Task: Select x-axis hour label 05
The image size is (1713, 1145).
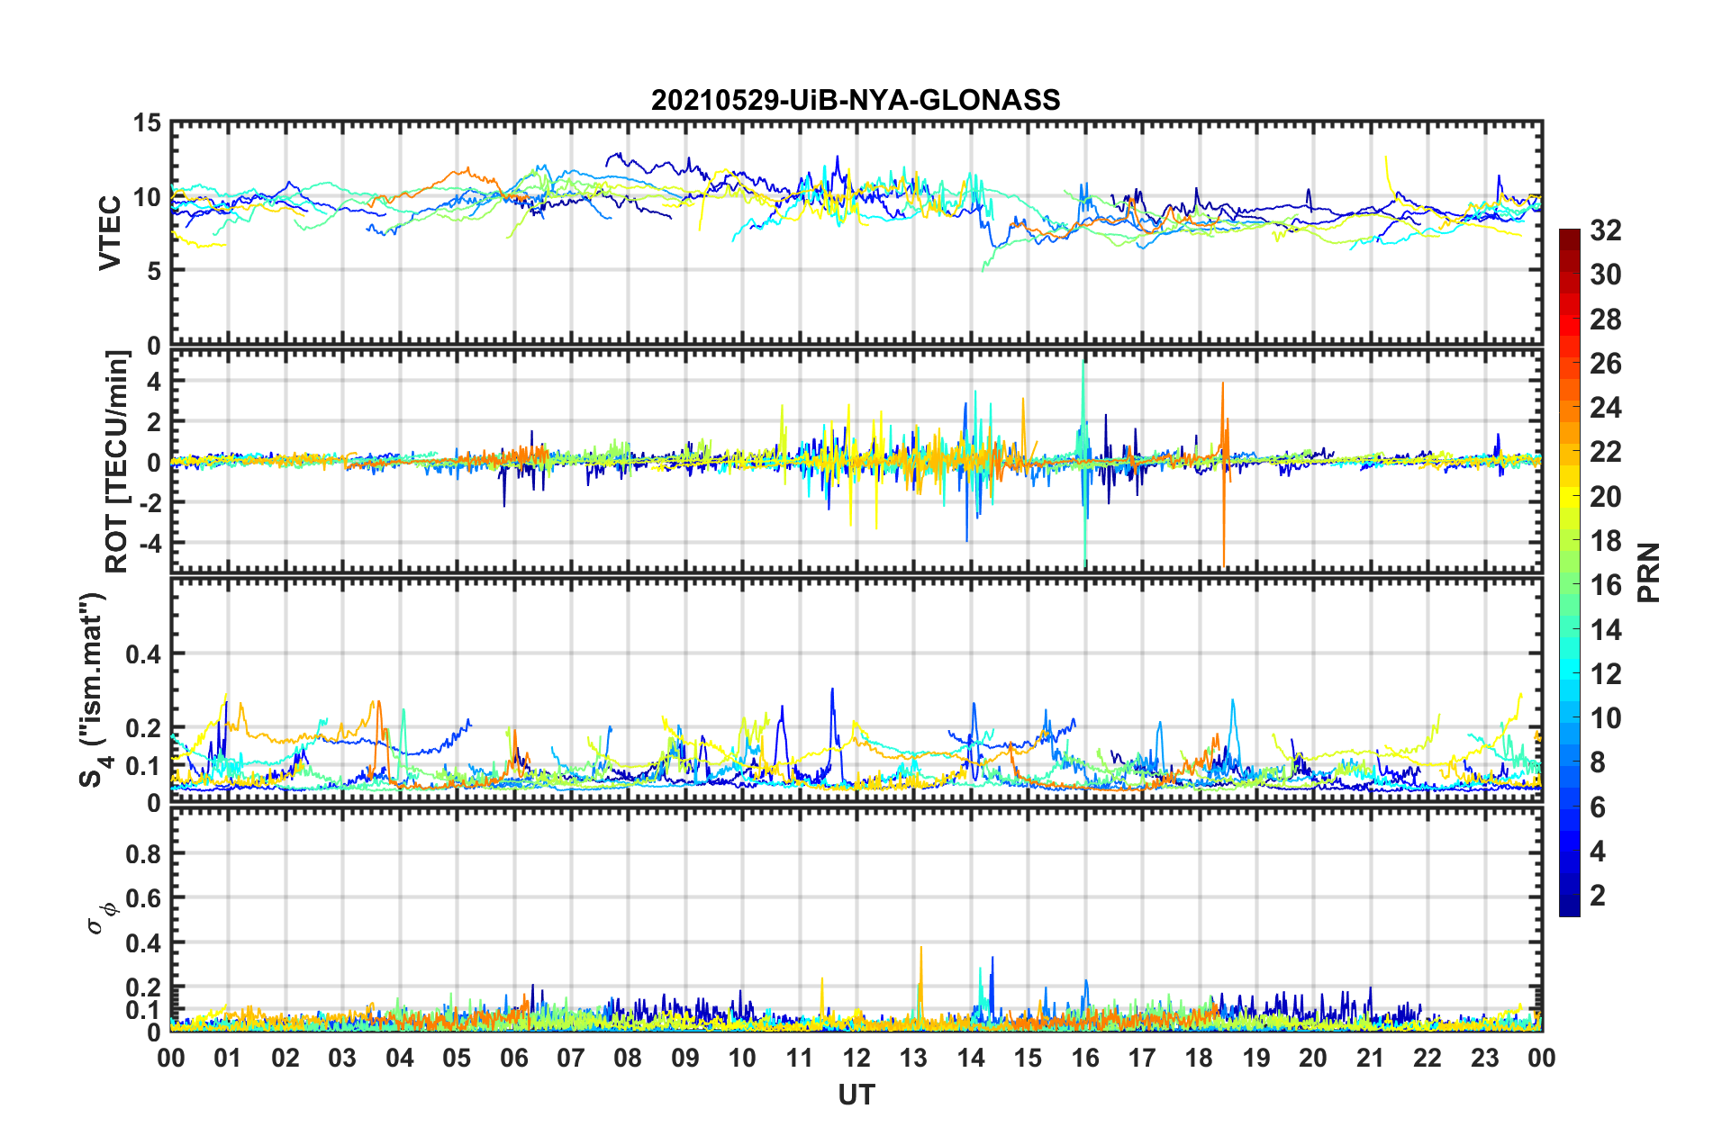Action: [x=457, y=1058]
